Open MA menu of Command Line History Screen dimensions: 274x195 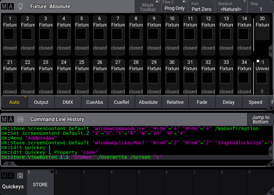tap(7, 119)
